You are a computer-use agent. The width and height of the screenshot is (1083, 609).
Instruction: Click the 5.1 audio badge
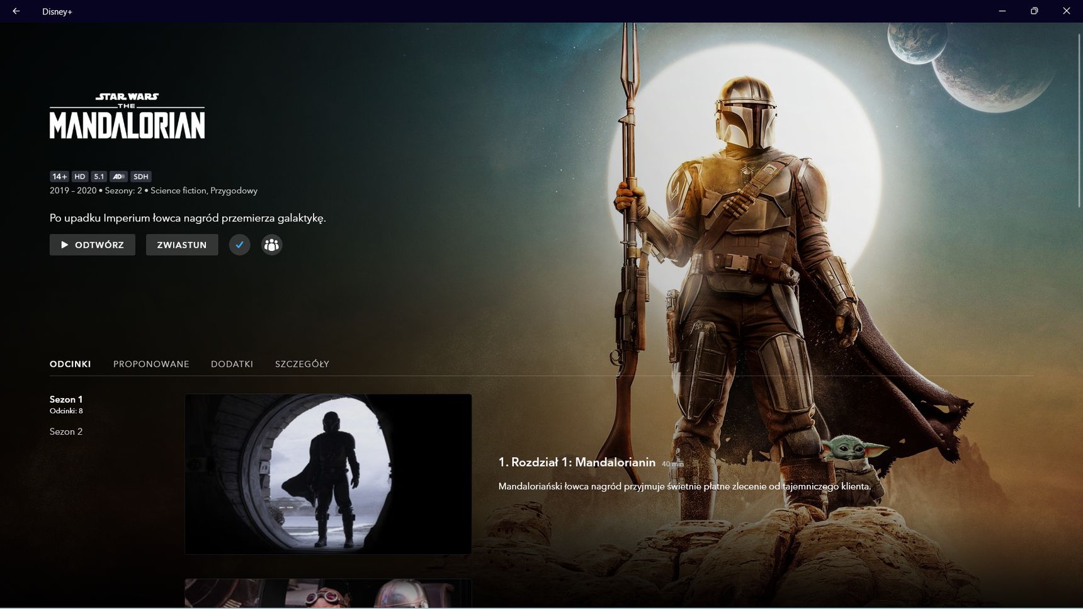[99, 176]
